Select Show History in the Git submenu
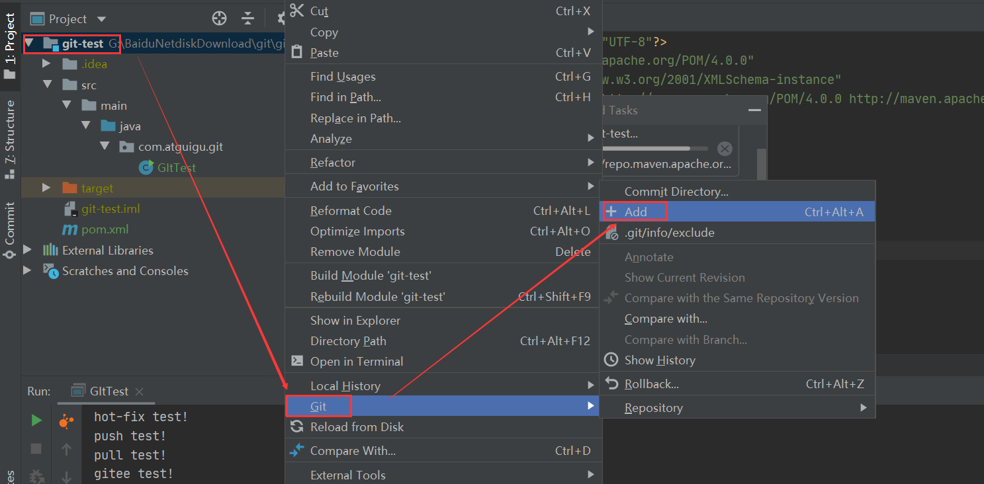Screen dimensions: 984x484 pyautogui.click(x=737, y=360)
